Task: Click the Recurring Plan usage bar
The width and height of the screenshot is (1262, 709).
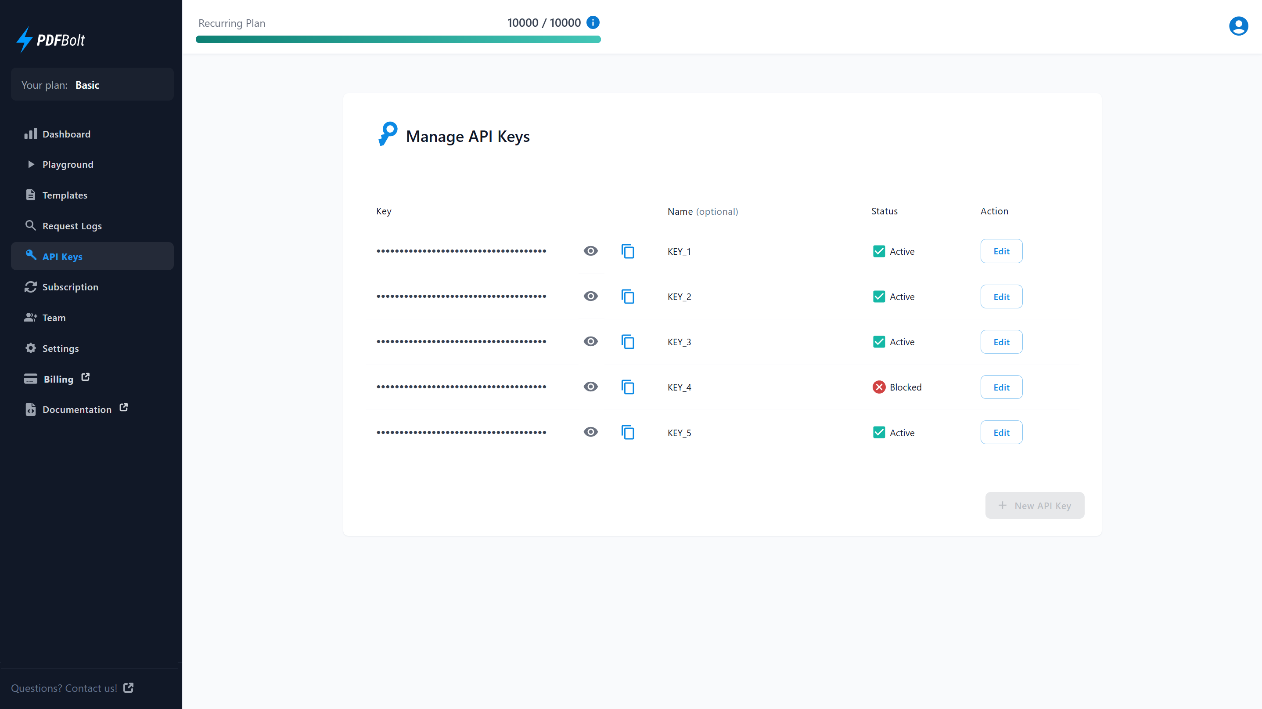Action: [x=398, y=40]
